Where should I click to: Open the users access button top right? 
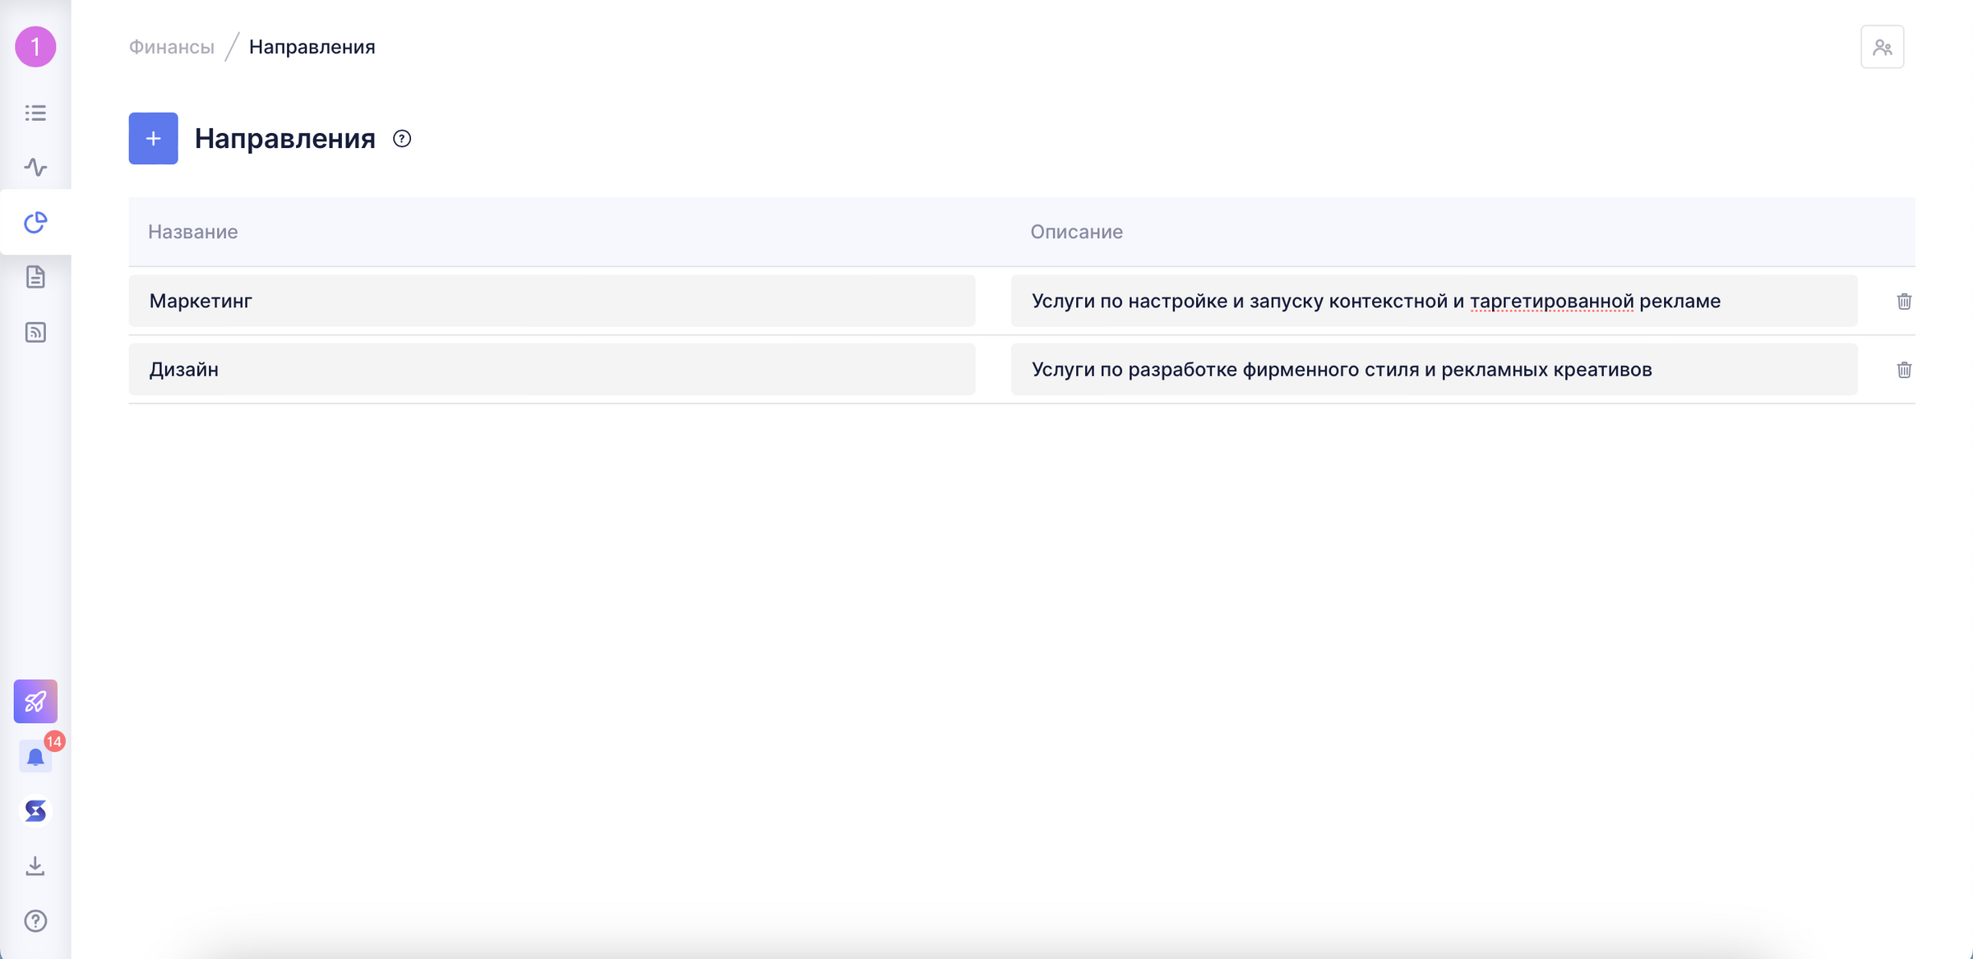(1882, 47)
